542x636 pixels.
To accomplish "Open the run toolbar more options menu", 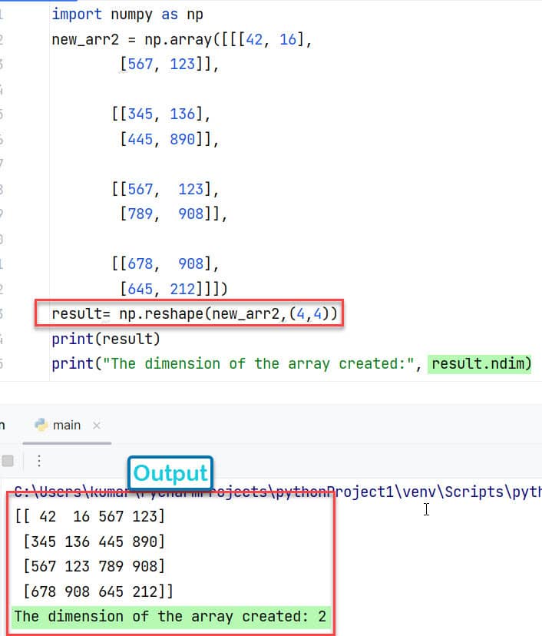I will 39,461.
